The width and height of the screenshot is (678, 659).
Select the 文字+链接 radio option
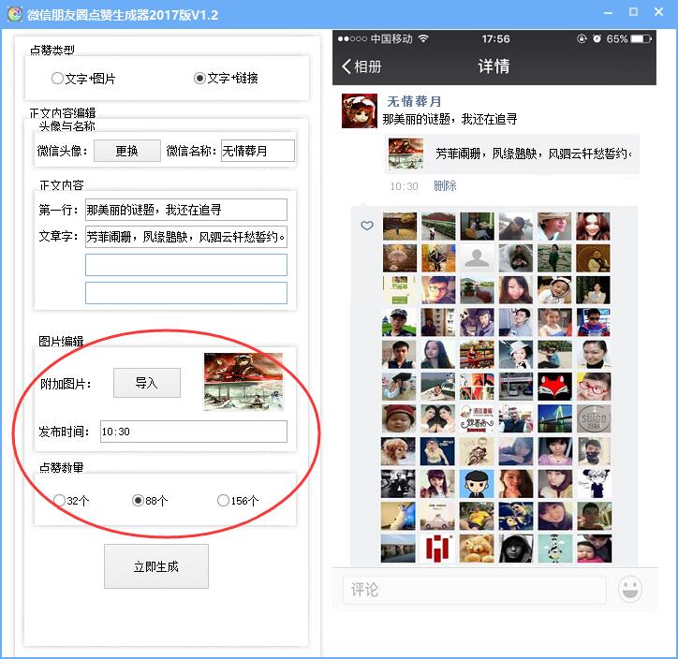pyautogui.click(x=199, y=79)
